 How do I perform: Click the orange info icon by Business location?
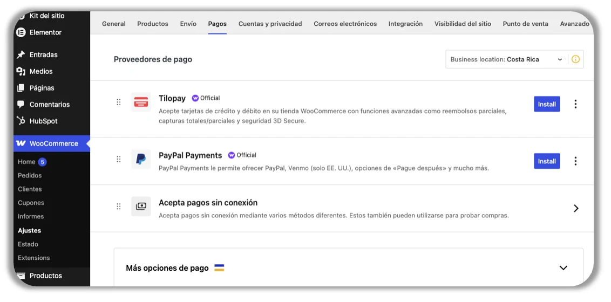click(575, 59)
